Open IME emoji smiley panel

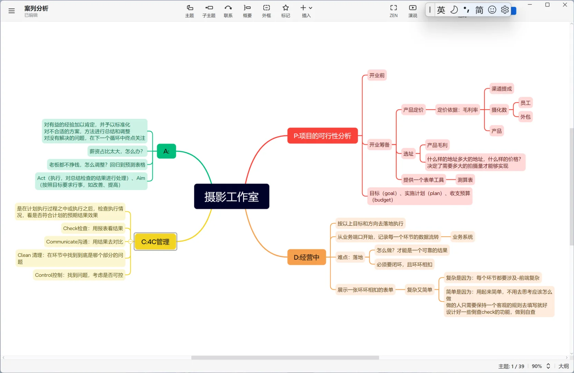[x=492, y=10]
